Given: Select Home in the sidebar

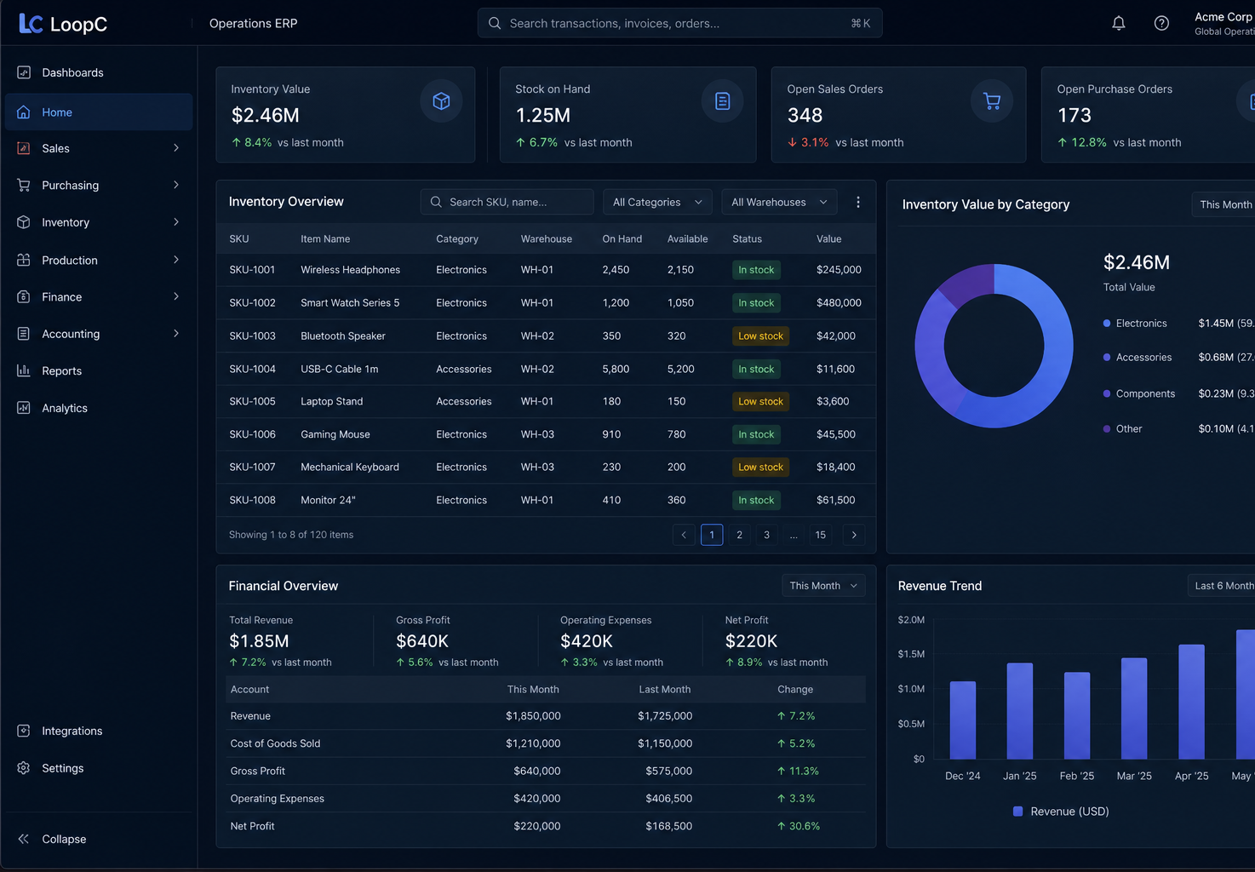Looking at the screenshot, I should (x=99, y=112).
